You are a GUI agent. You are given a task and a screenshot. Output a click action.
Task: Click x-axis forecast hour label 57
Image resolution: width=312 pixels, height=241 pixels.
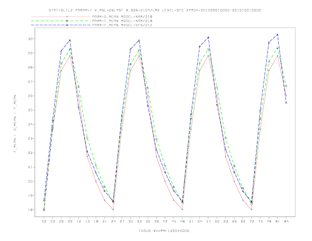pos(208,221)
